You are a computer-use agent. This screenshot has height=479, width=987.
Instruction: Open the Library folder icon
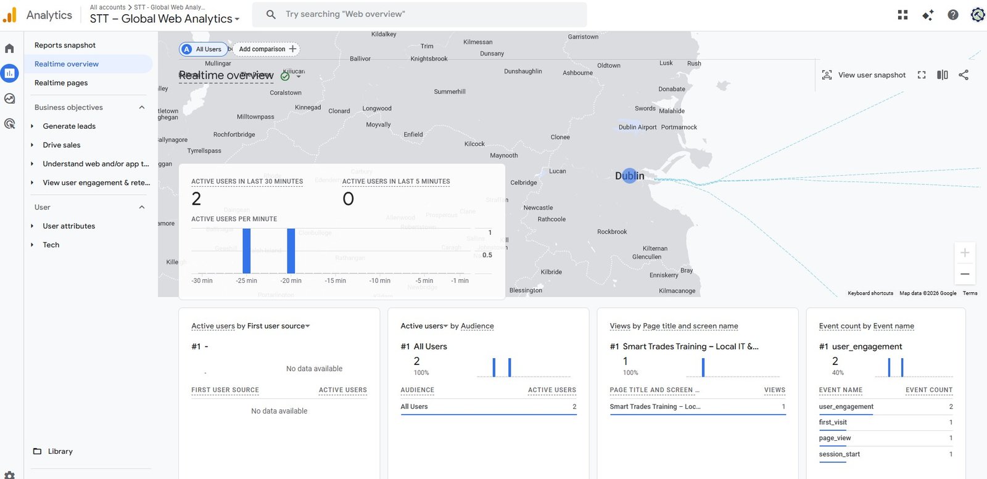[x=37, y=451]
